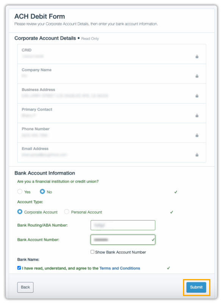Select the Yes radio button
The width and height of the screenshot is (222, 303).
coord(20,192)
